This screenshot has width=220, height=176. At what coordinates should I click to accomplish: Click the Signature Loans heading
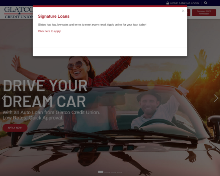tap(53, 16)
